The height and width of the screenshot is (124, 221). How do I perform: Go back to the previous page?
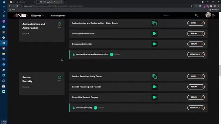coord(10,6)
